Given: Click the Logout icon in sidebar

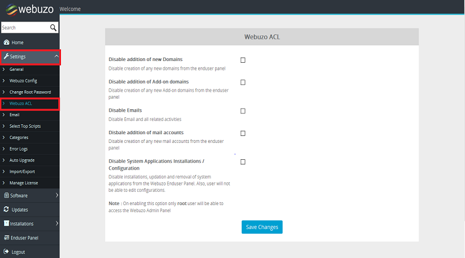Looking at the screenshot, I should [6, 252].
